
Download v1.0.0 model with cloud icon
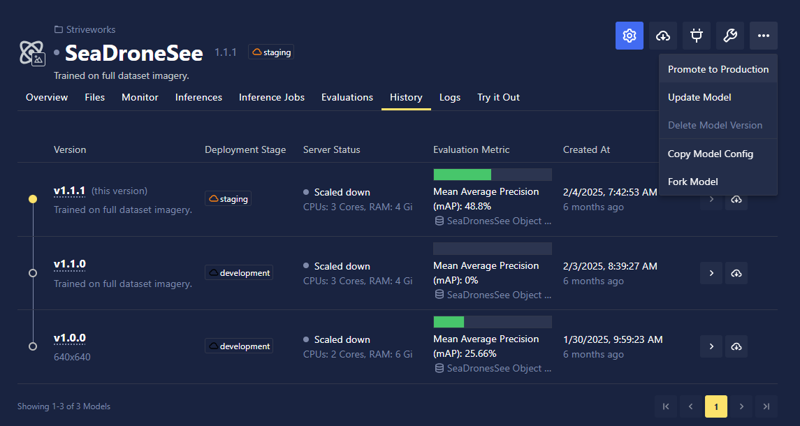[736, 346]
